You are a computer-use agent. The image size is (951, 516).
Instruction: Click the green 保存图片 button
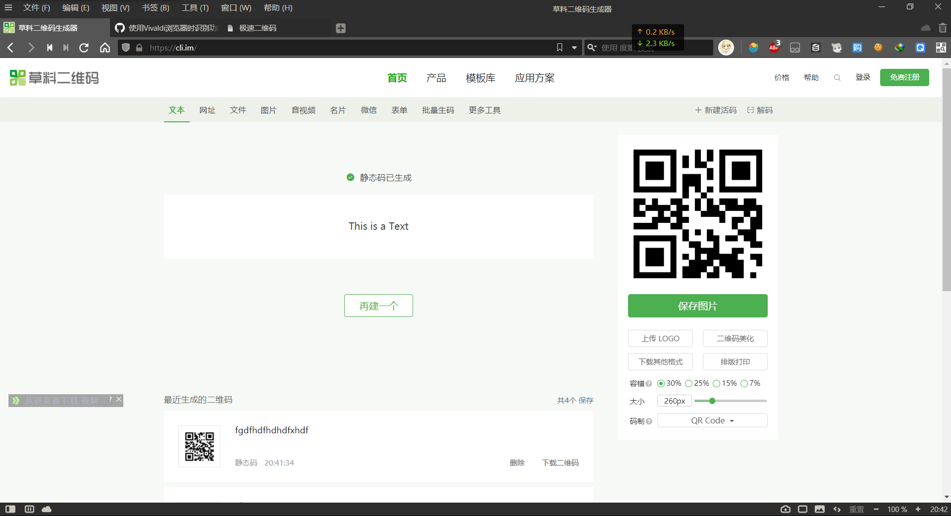[x=697, y=306]
